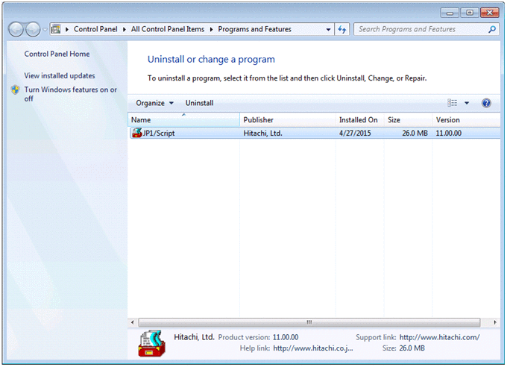Screen dimensions: 507x367
Task: Click Product version 11.00.00 in details pane
Action: pos(259,337)
